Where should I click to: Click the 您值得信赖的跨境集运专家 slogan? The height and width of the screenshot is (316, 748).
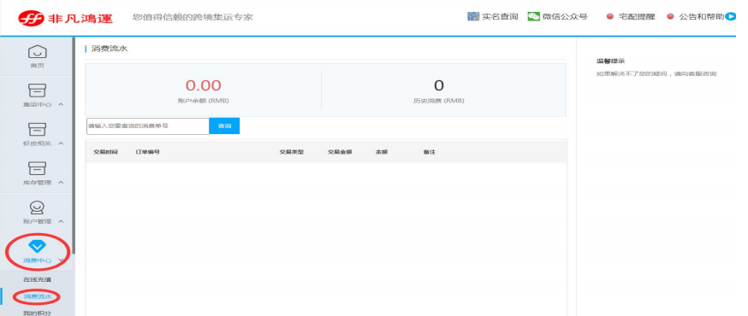[193, 17]
